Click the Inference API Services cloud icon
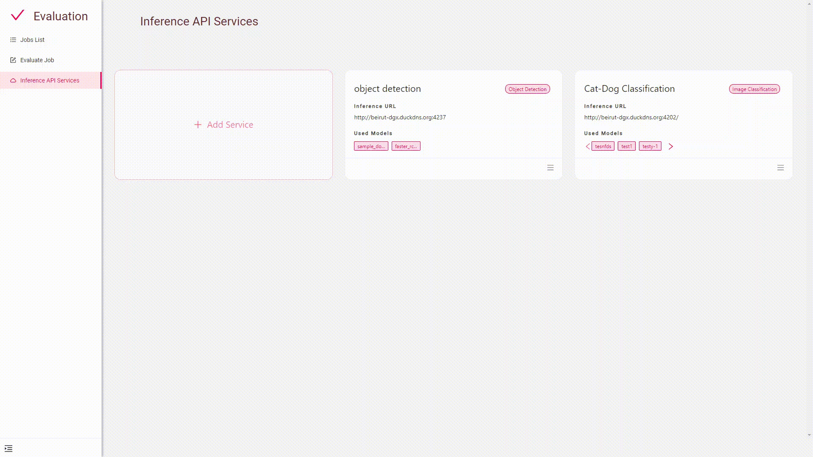 click(13, 80)
